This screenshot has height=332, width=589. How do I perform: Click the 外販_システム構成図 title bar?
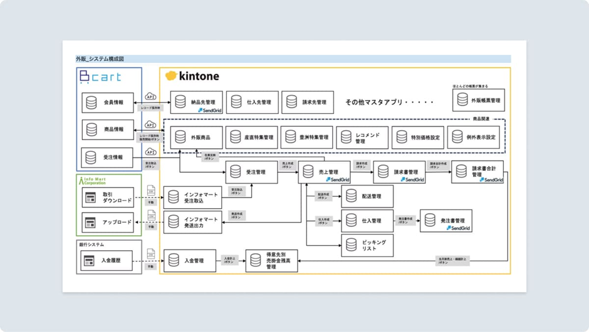(293, 59)
